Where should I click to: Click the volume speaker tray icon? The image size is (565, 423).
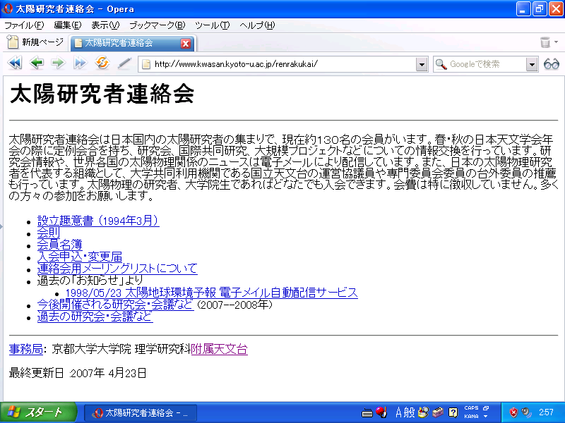(526, 412)
